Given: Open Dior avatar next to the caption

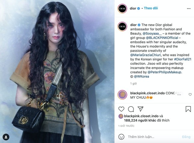Looking at the screenshot, I should (x=122, y=26).
